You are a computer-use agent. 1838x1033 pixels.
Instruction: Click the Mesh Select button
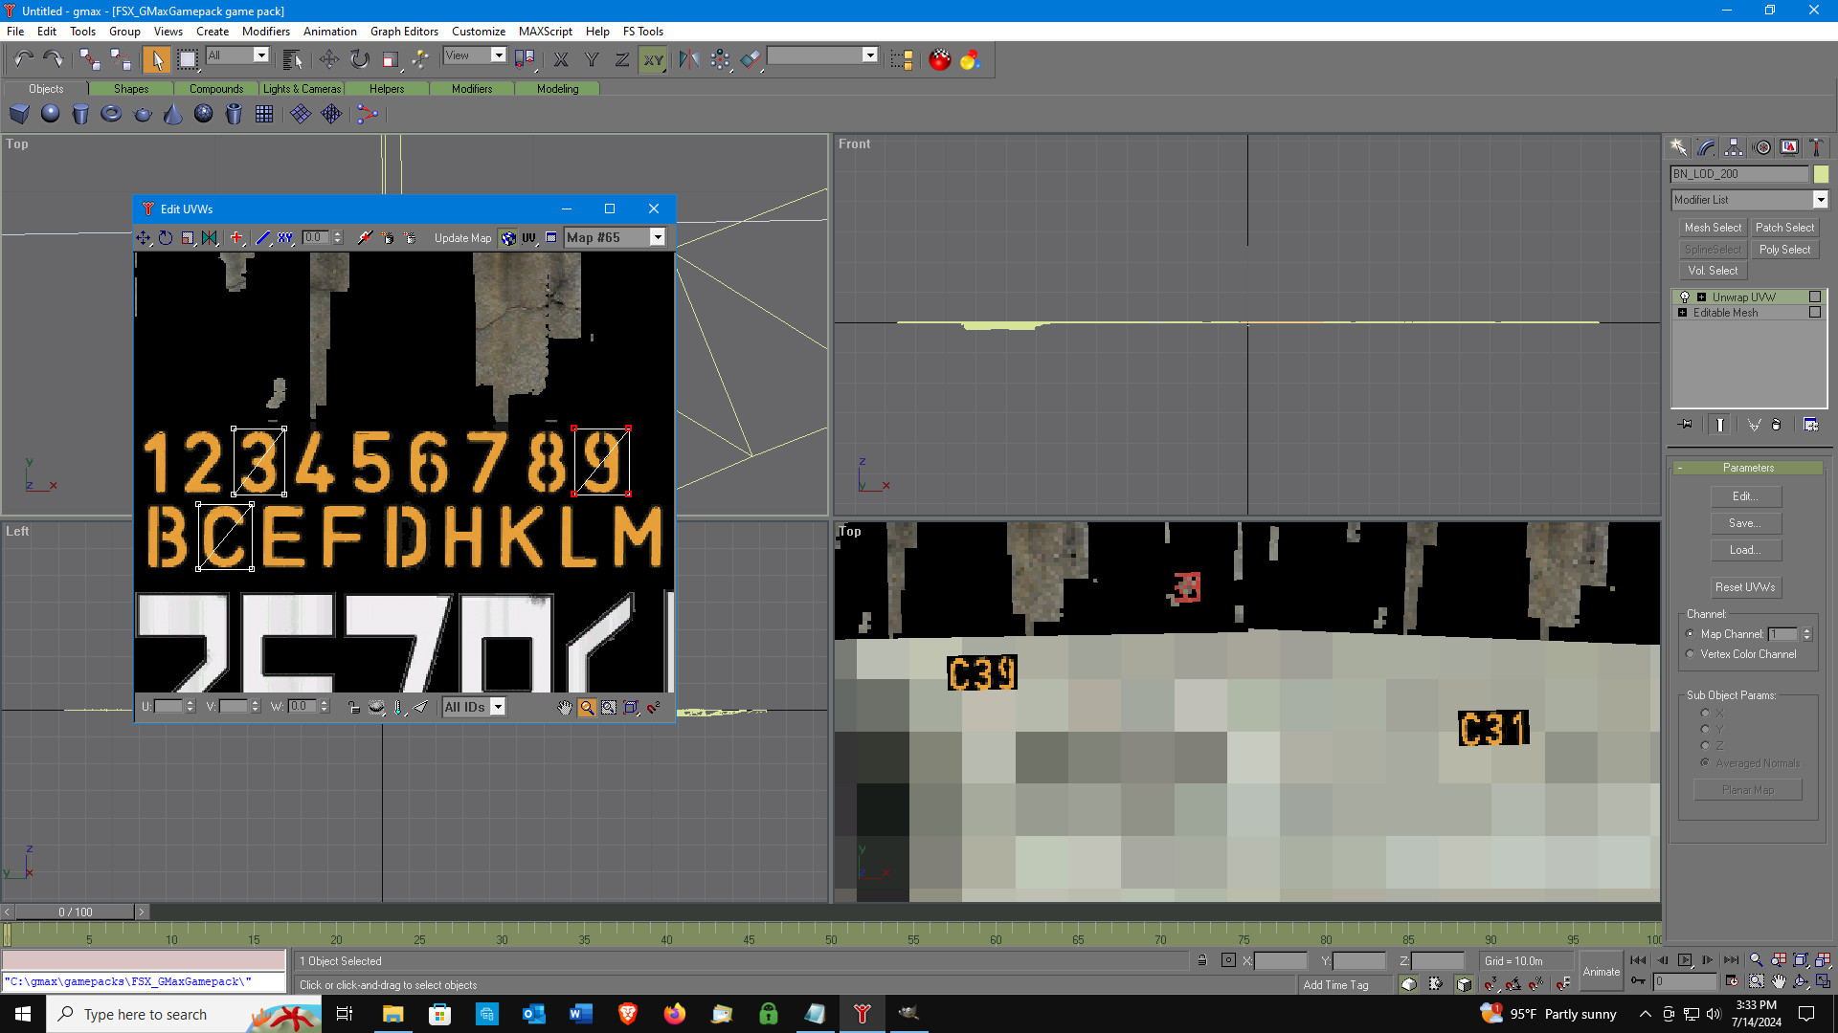pyautogui.click(x=1713, y=228)
